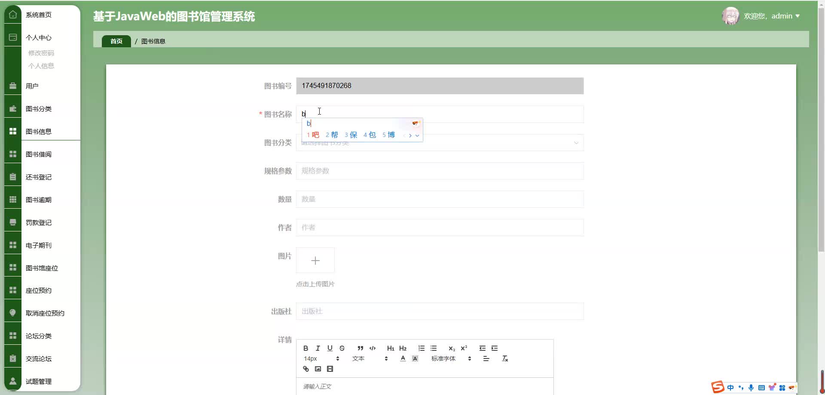Open the Sogou input keyboard icon in tray
This screenshot has height=395, width=825.
(x=762, y=387)
